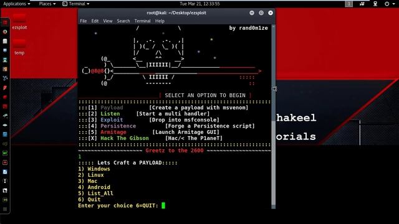Click 'by rand0m1ze' credit text

click(x=248, y=28)
